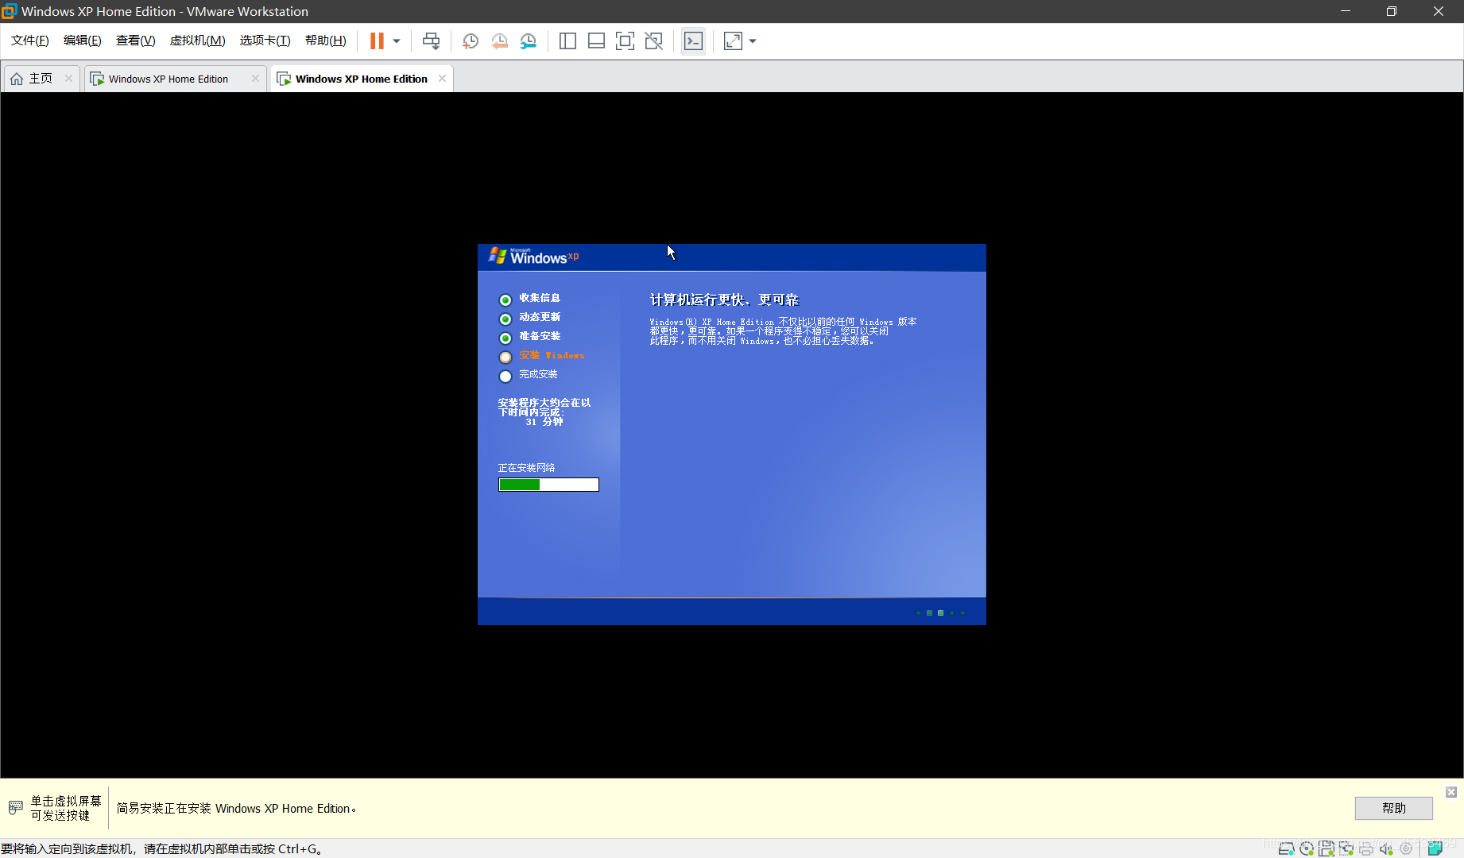Dismiss the yellow easy install info bar
Image resolution: width=1464 pixels, height=858 pixels.
[1451, 792]
